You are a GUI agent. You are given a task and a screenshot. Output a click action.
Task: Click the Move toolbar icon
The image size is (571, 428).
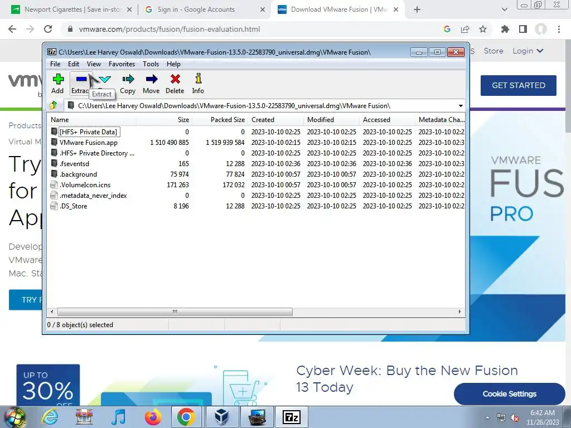coord(151,84)
